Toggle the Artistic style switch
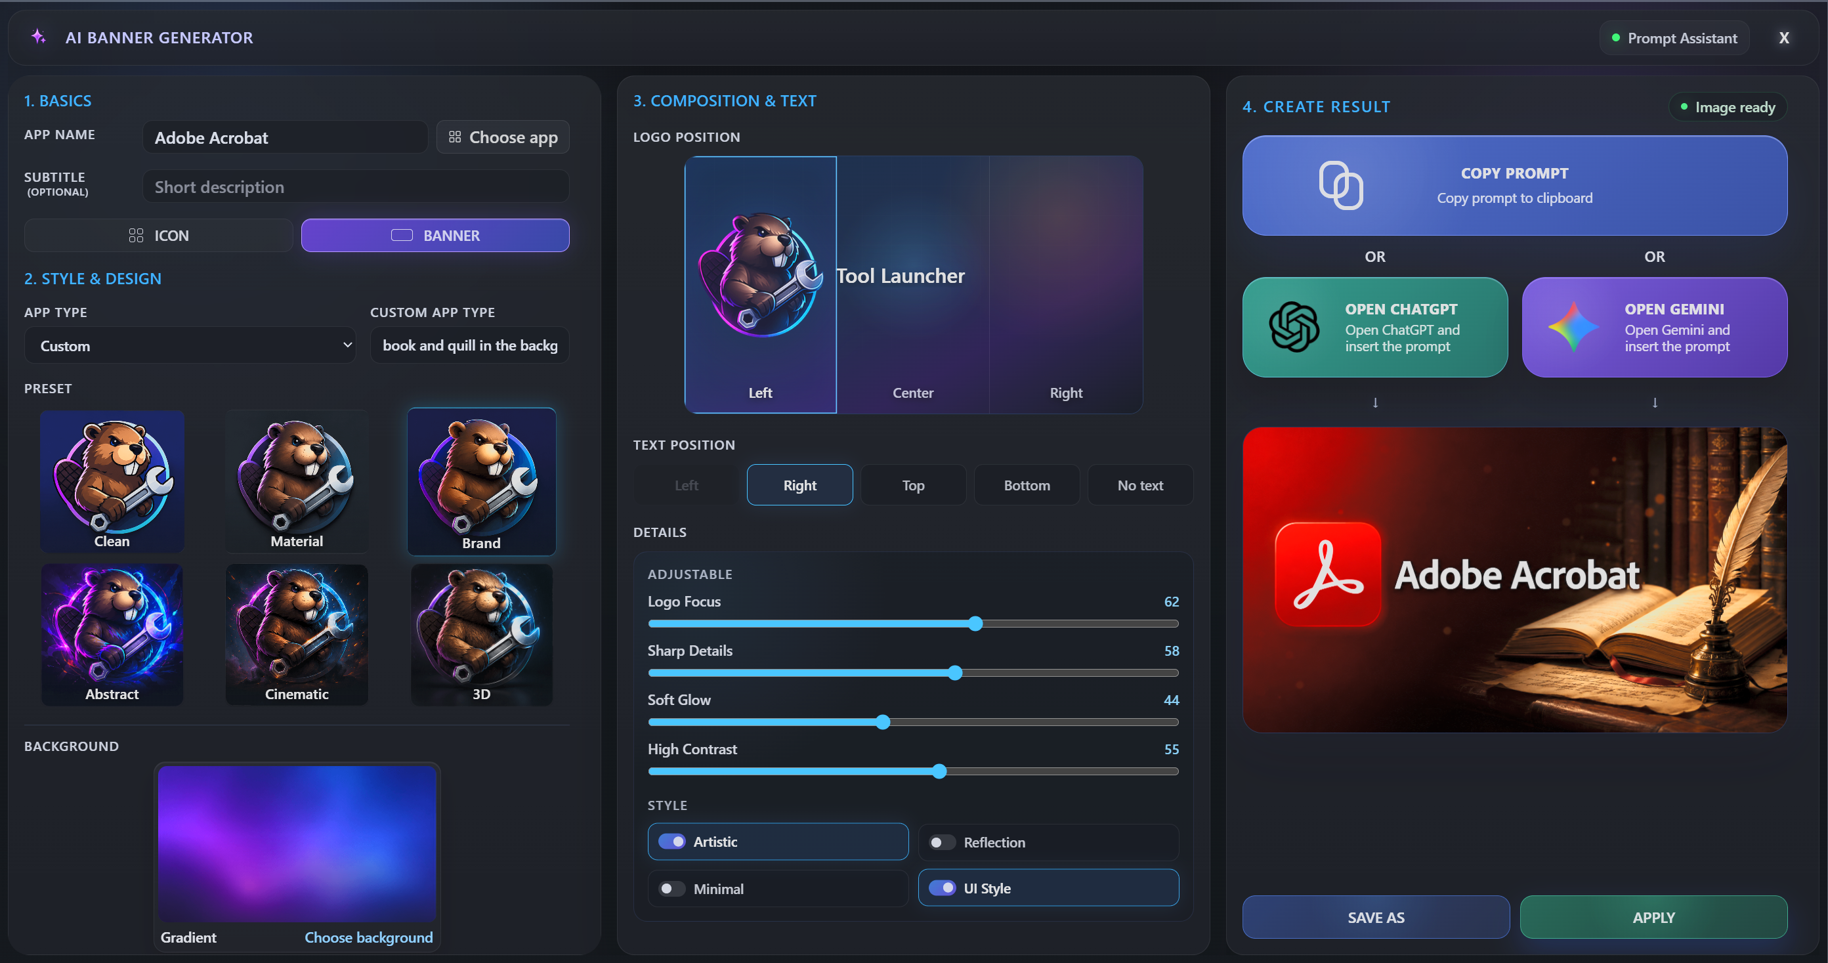 point(671,842)
